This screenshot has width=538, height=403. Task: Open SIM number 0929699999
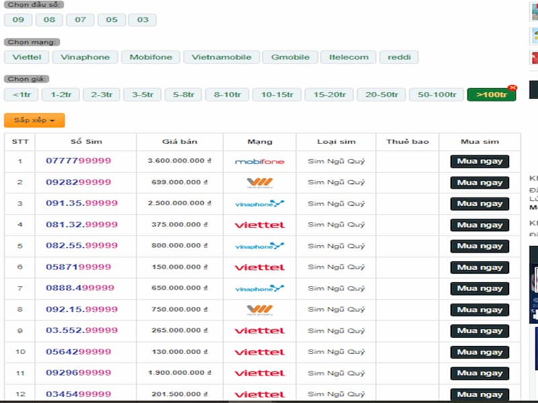(78, 373)
